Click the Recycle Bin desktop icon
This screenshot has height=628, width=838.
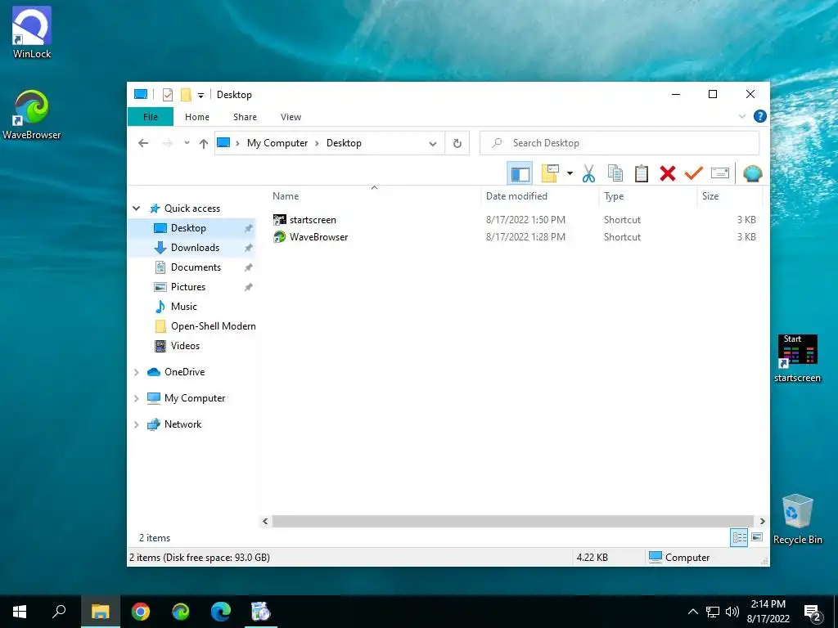[x=797, y=519]
